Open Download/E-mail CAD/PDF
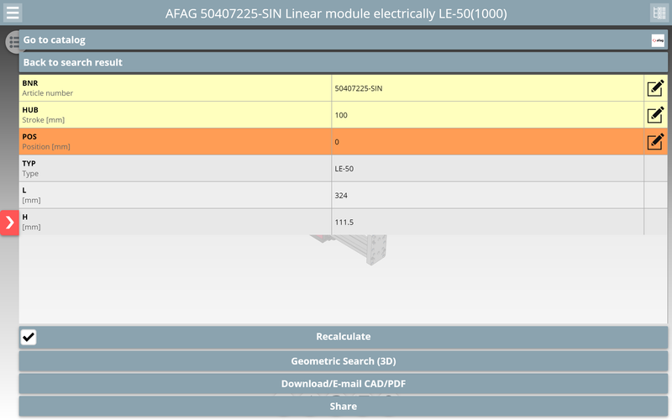 344,384
